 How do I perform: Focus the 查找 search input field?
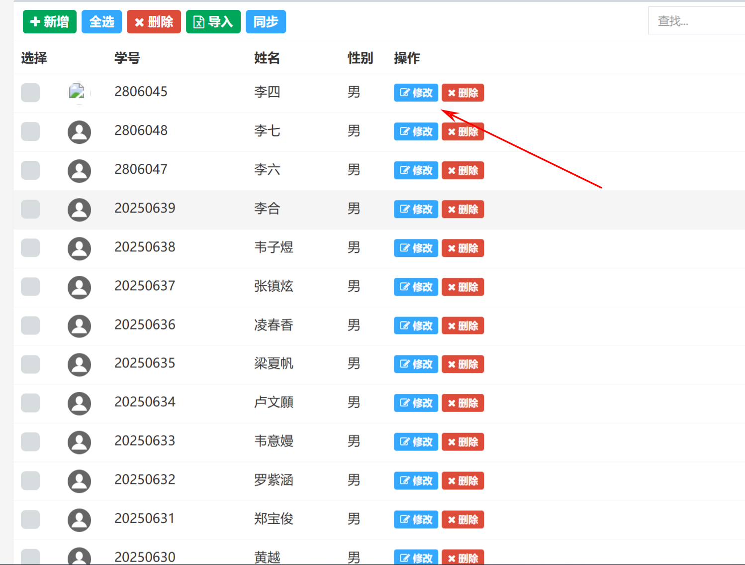(x=696, y=21)
